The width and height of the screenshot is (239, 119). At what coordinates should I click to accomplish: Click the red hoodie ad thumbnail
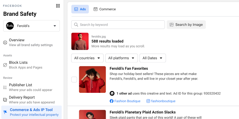[92, 79]
